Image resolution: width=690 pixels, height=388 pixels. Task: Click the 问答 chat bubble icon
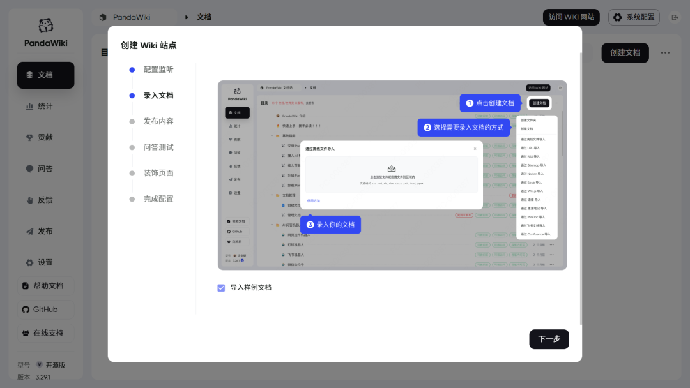click(x=29, y=168)
